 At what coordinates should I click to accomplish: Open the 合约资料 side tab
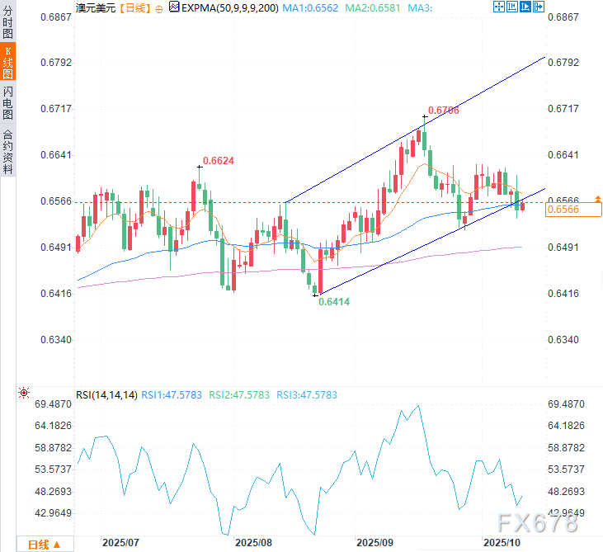pos(7,152)
